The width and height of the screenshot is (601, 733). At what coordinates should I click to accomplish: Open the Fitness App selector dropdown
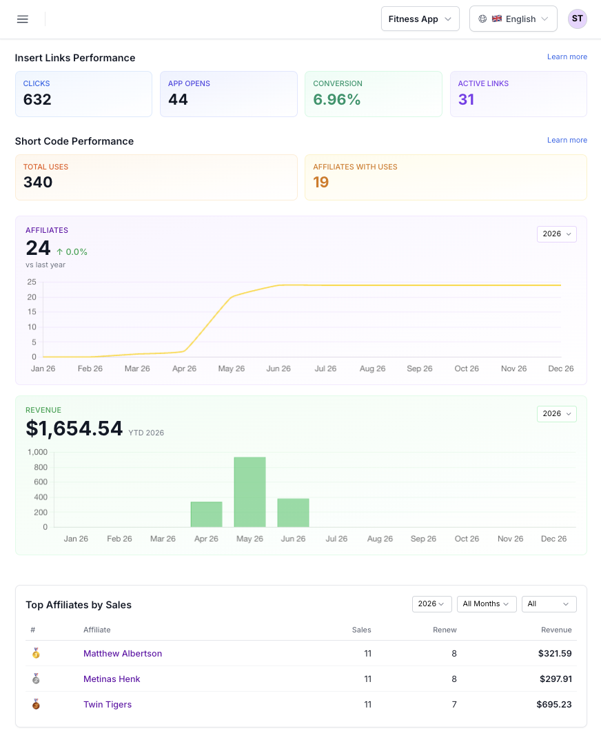(420, 19)
